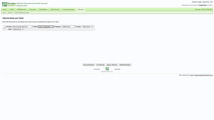Viewport: 214px width, 120px height.
Task: Click the Welcome DIRECTORDEMO text
Action: click(204, 9)
